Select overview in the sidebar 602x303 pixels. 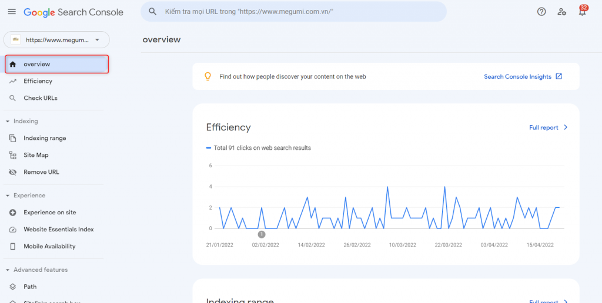coord(57,65)
